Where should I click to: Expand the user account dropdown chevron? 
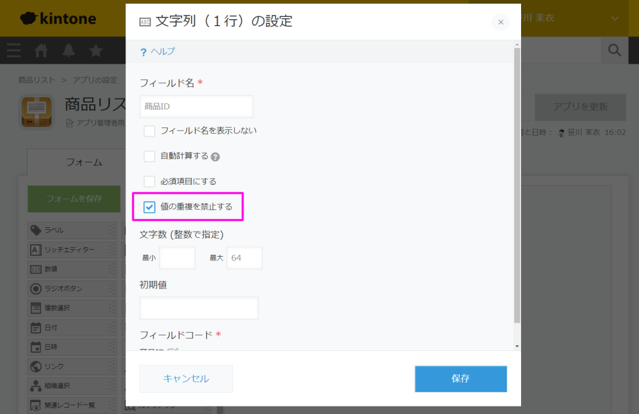(x=615, y=18)
